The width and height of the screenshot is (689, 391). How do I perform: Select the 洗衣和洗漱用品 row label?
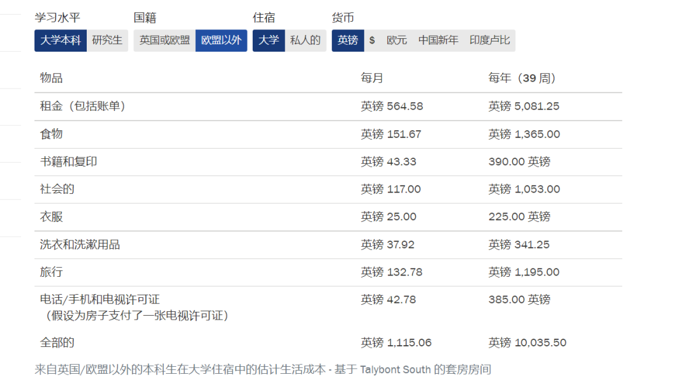tap(80, 244)
